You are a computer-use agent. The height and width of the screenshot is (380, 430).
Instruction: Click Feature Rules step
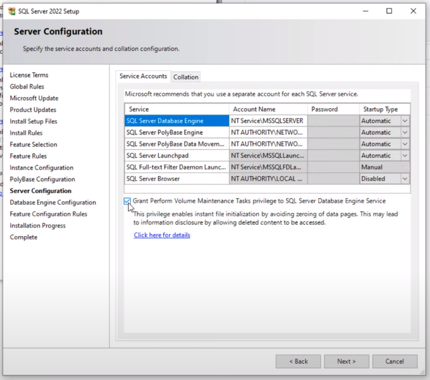click(x=28, y=156)
